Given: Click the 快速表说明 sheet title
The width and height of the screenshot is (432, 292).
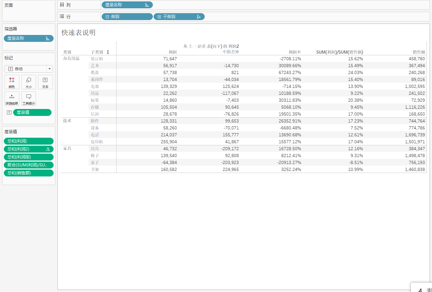Looking at the screenshot, I should coord(79,33).
